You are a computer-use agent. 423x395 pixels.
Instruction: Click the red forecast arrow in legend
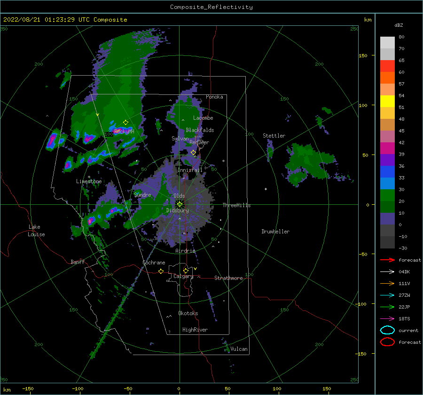[x=387, y=260]
